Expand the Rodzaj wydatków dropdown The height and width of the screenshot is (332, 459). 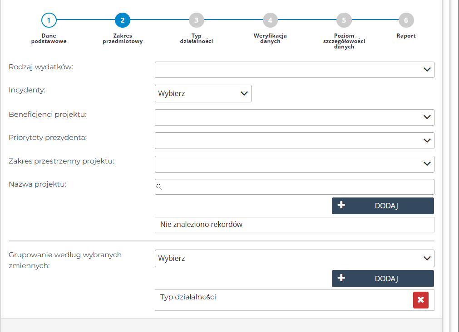(x=294, y=70)
